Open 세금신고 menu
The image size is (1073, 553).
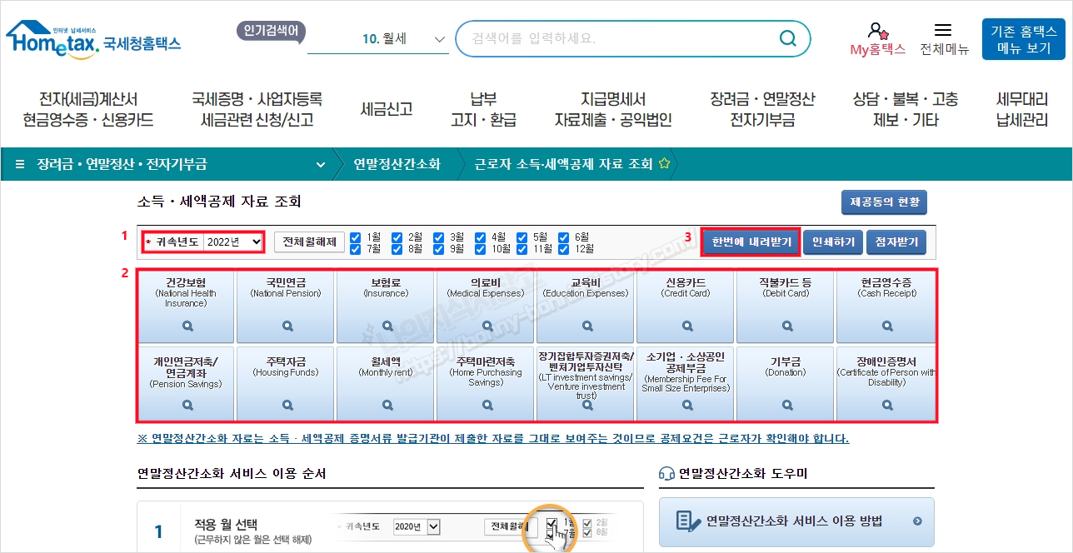pyautogui.click(x=387, y=109)
